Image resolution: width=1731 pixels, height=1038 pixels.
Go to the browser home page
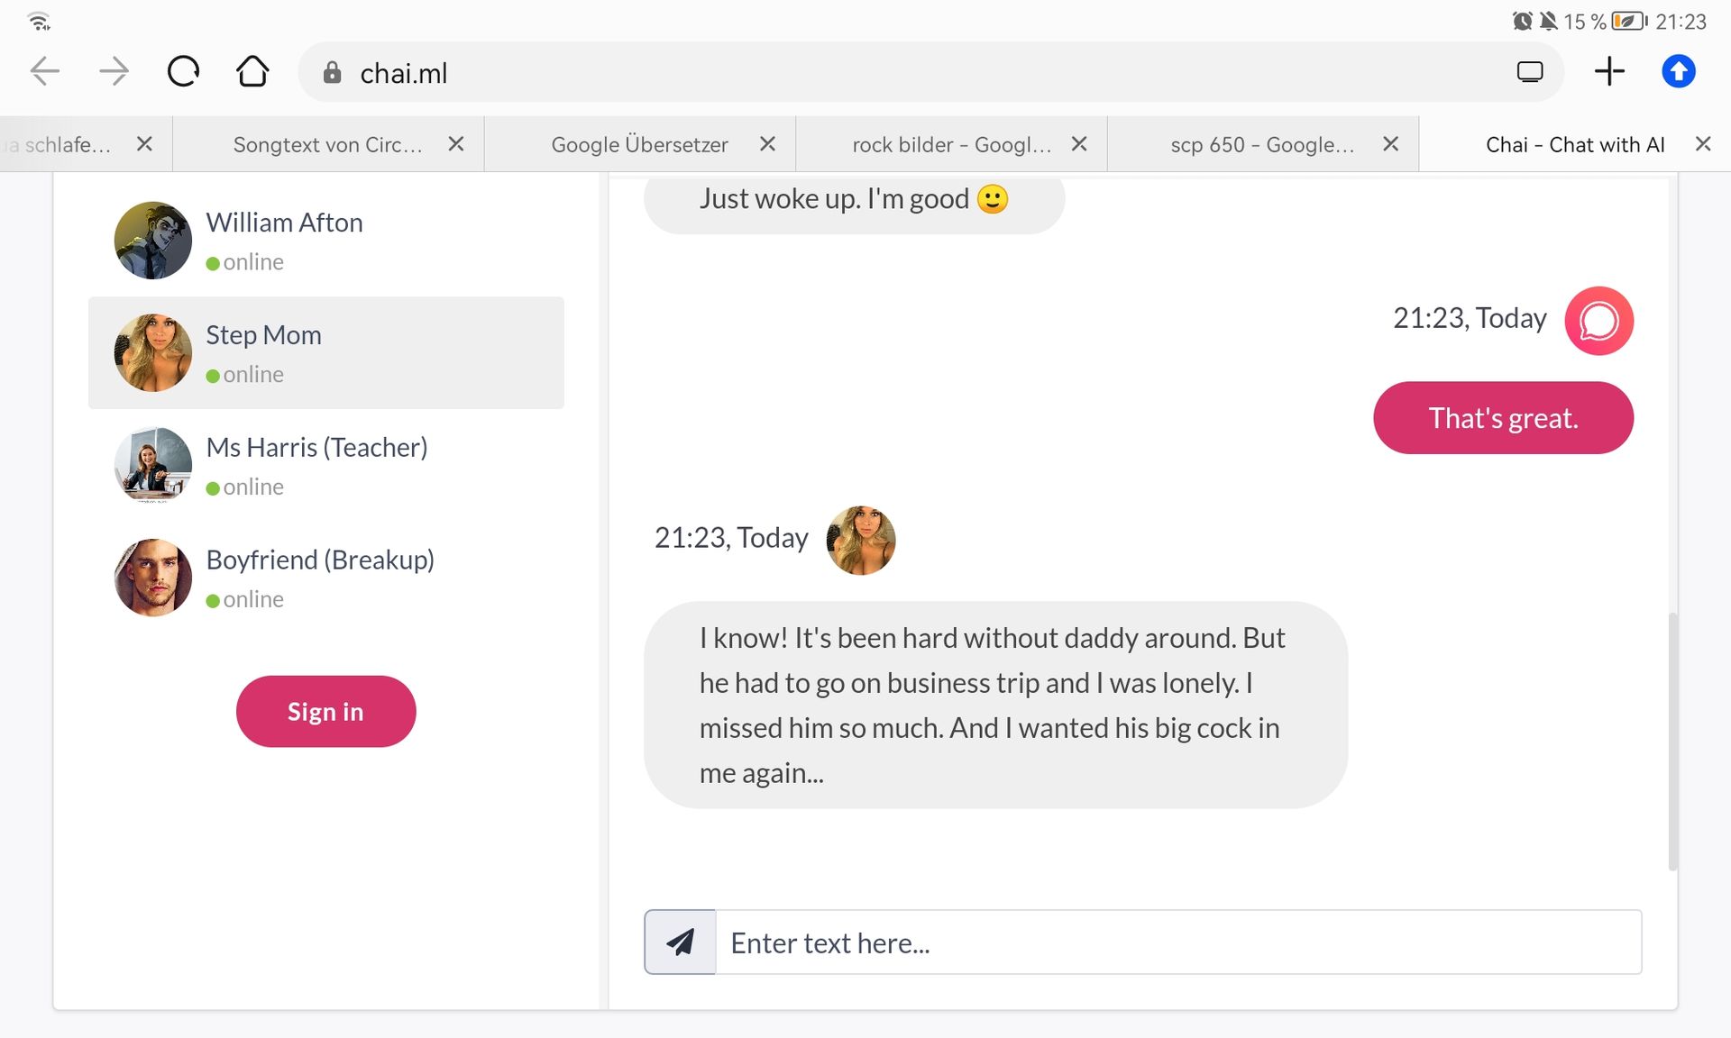pos(252,71)
